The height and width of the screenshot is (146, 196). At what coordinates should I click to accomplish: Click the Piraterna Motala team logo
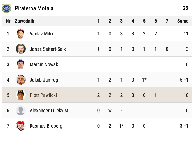point(6,8)
